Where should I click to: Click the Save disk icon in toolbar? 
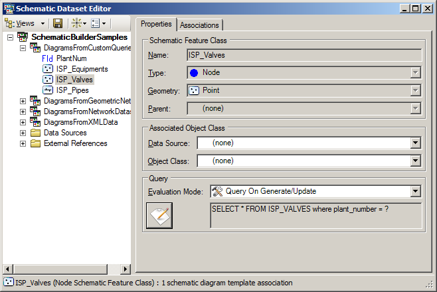(58, 23)
